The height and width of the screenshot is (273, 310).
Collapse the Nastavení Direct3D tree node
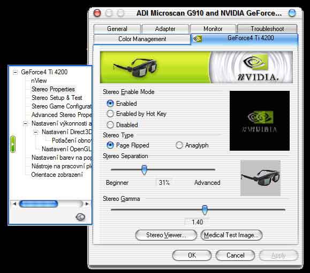click(x=35, y=132)
